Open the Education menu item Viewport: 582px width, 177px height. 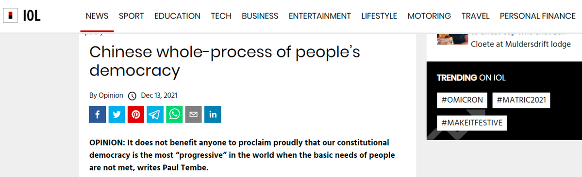tap(178, 16)
